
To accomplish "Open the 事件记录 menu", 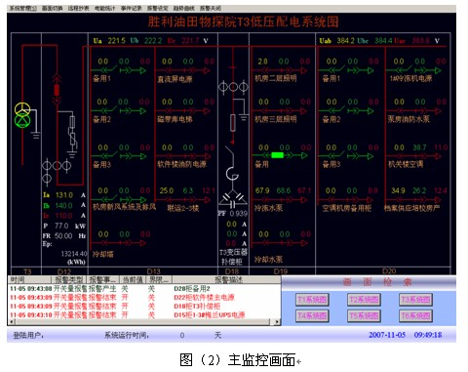I will click(132, 8).
